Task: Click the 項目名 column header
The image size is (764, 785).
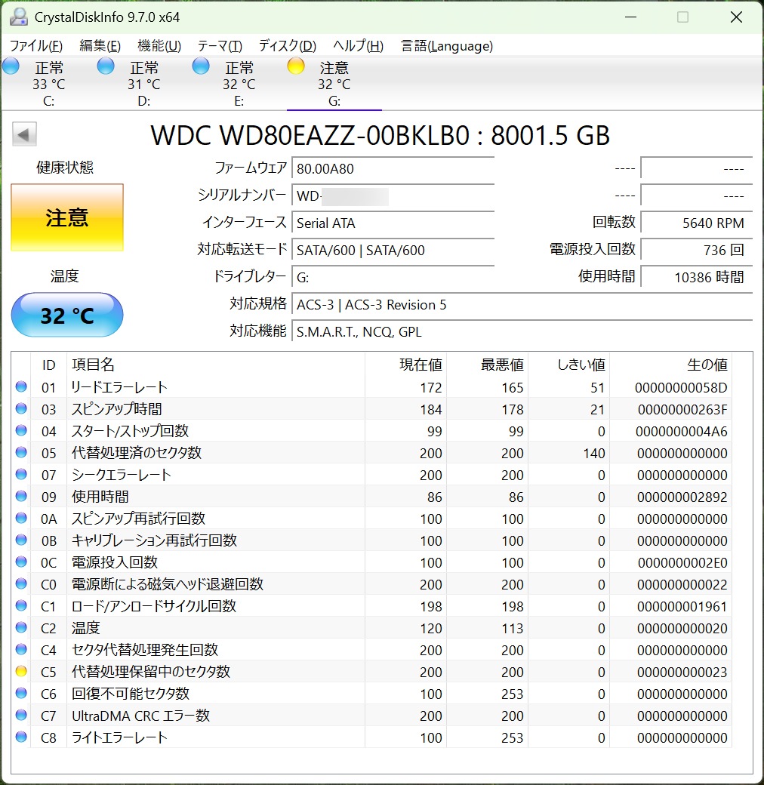Action: click(x=94, y=365)
